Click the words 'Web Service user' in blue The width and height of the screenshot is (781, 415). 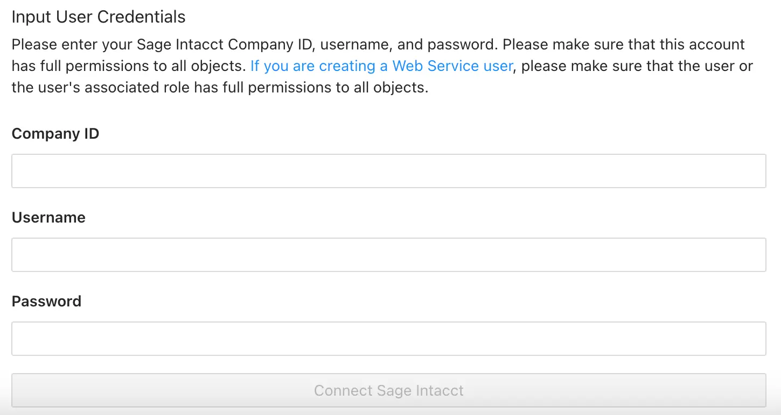pyautogui.click(x=452, y=66)
